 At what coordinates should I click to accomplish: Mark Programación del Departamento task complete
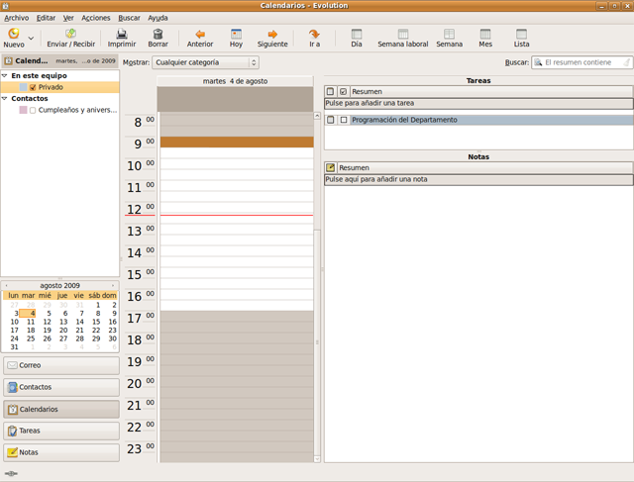tap(344, 120)
